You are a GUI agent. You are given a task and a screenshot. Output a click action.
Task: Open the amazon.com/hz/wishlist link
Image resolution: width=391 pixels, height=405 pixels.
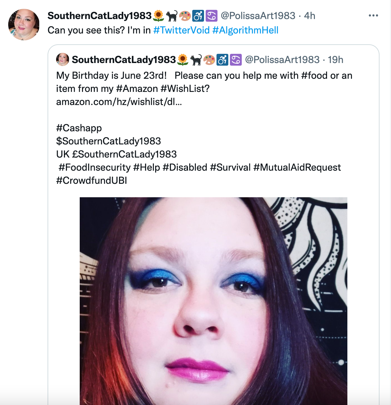tap(119, 102)
